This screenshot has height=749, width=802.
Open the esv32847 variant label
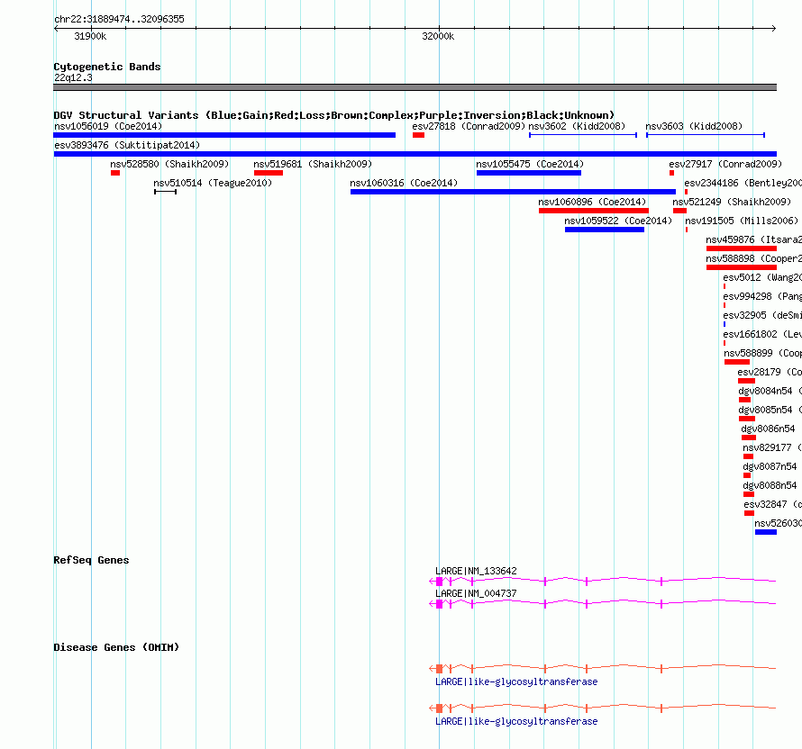click(x=773, y=504)
